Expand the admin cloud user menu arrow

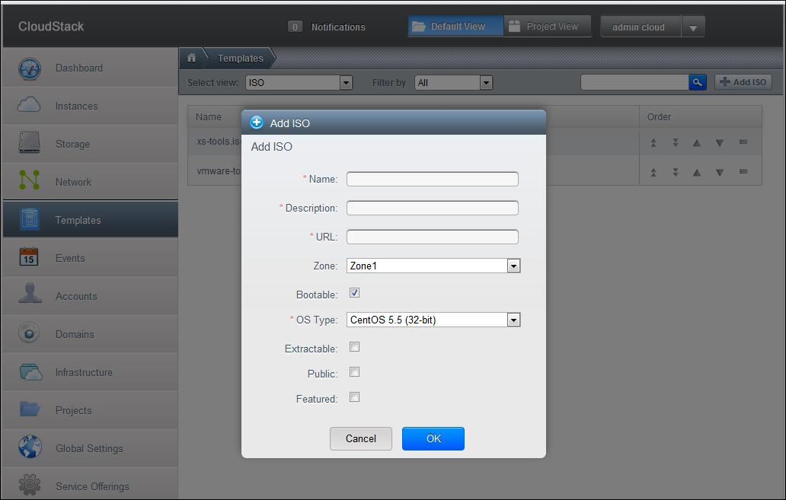tap(692, 27)
